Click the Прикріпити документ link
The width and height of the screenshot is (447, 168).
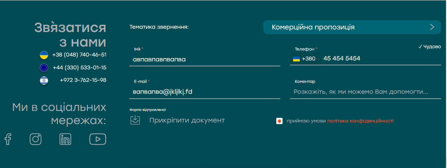click(187, 120)
